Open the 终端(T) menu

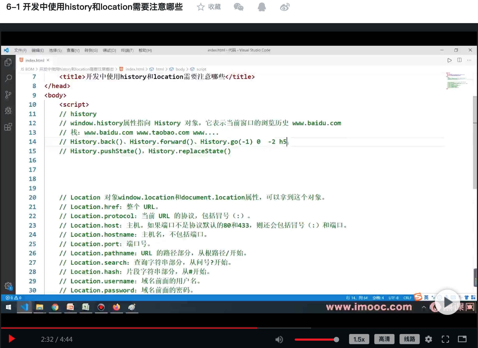tap(127, 50)
